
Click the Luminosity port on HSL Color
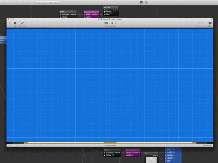click(x=104, y=13)
